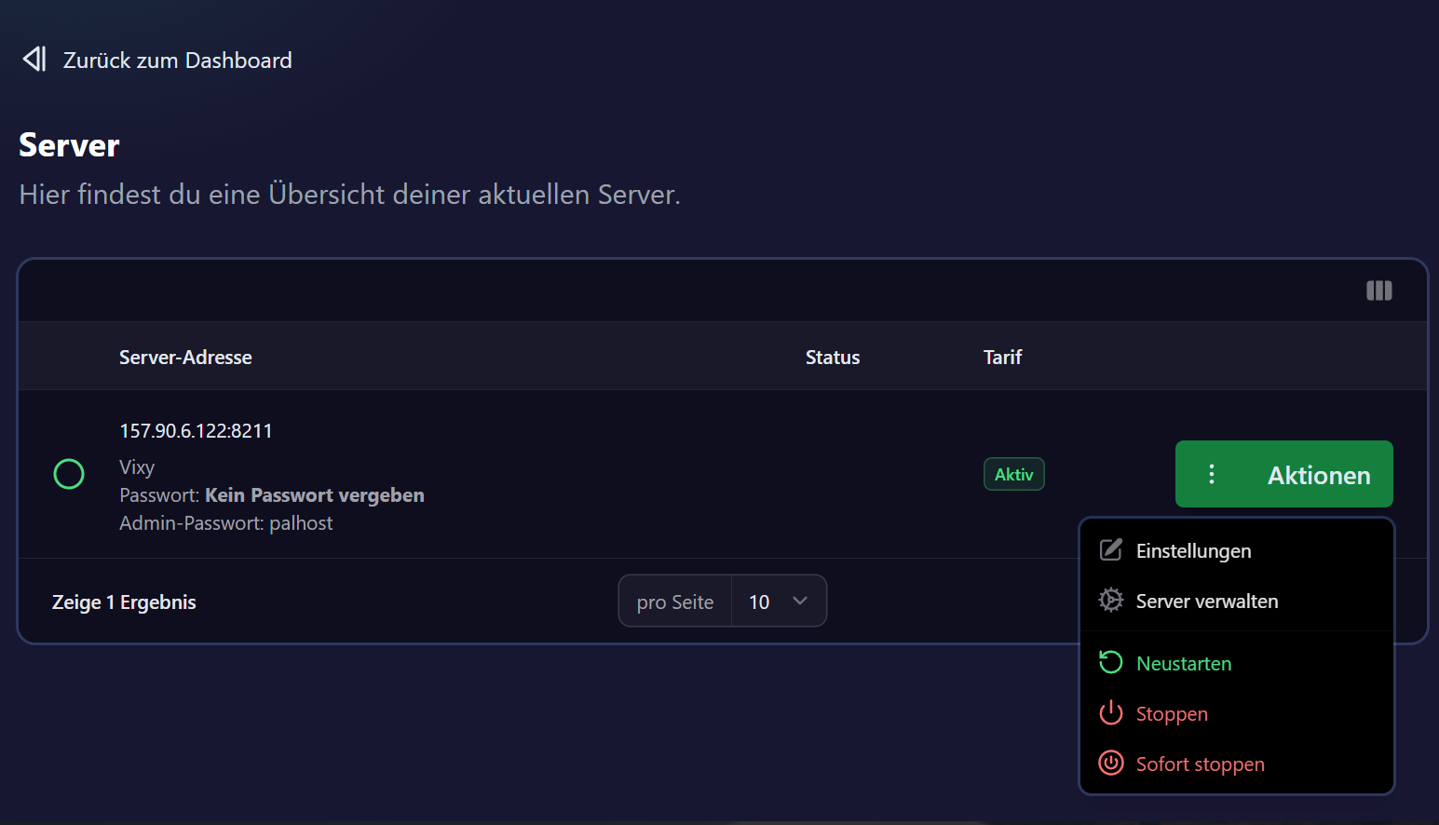The height and width of the screenshot is (825, 1439).
Task: Click the gear icon beside Server verwalten
Action: (1110, 601)
